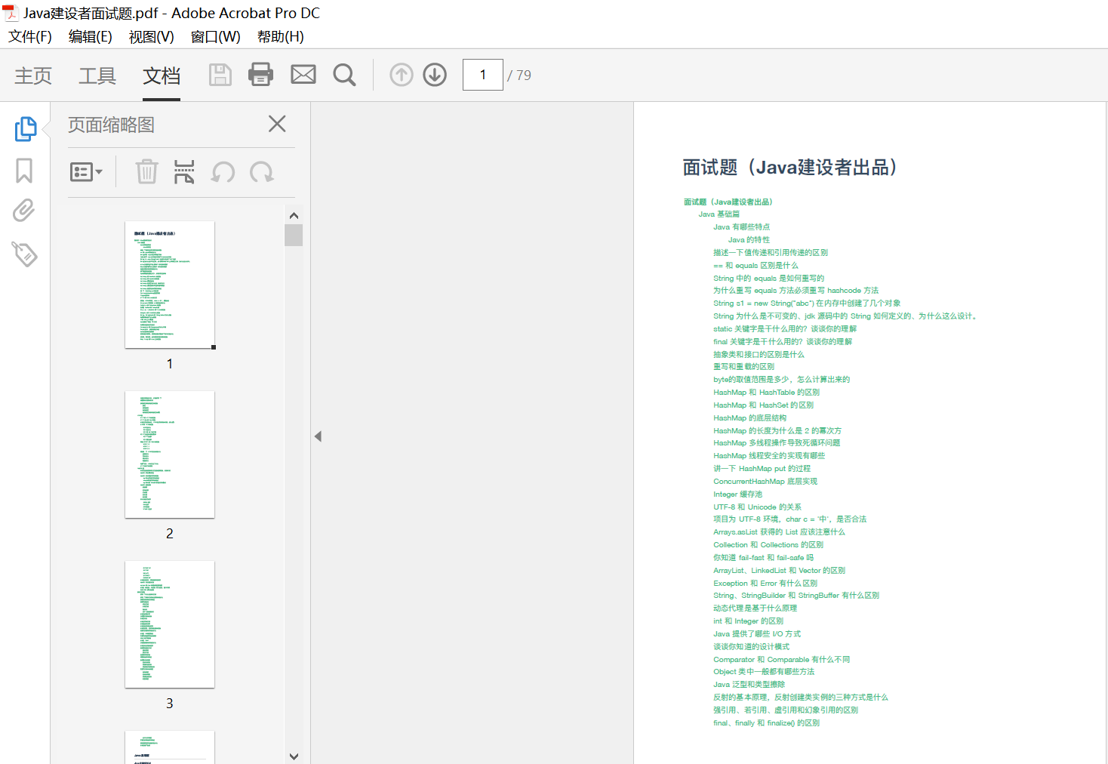
Task: Open the 文件(F) menu
Action: coord(30,36)
